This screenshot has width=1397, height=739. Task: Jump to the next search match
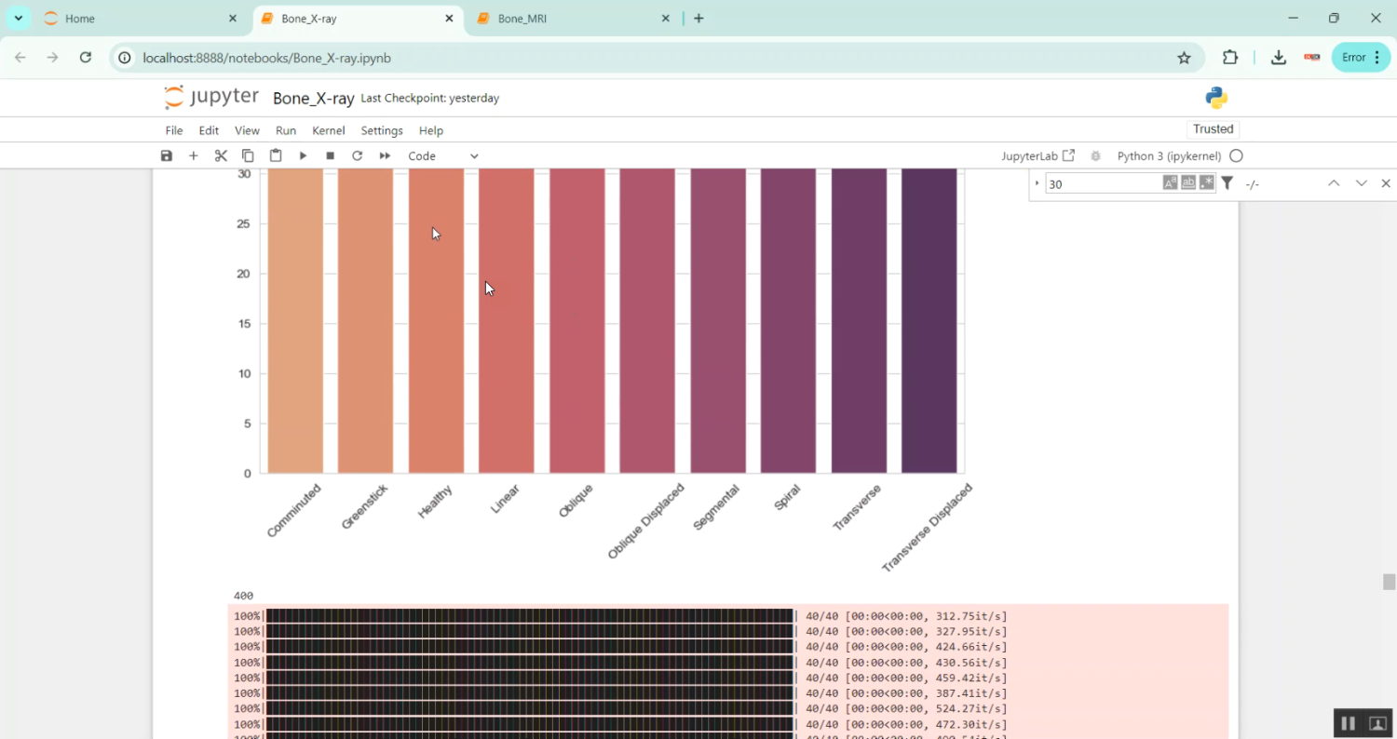click(x=1361, y=183)
